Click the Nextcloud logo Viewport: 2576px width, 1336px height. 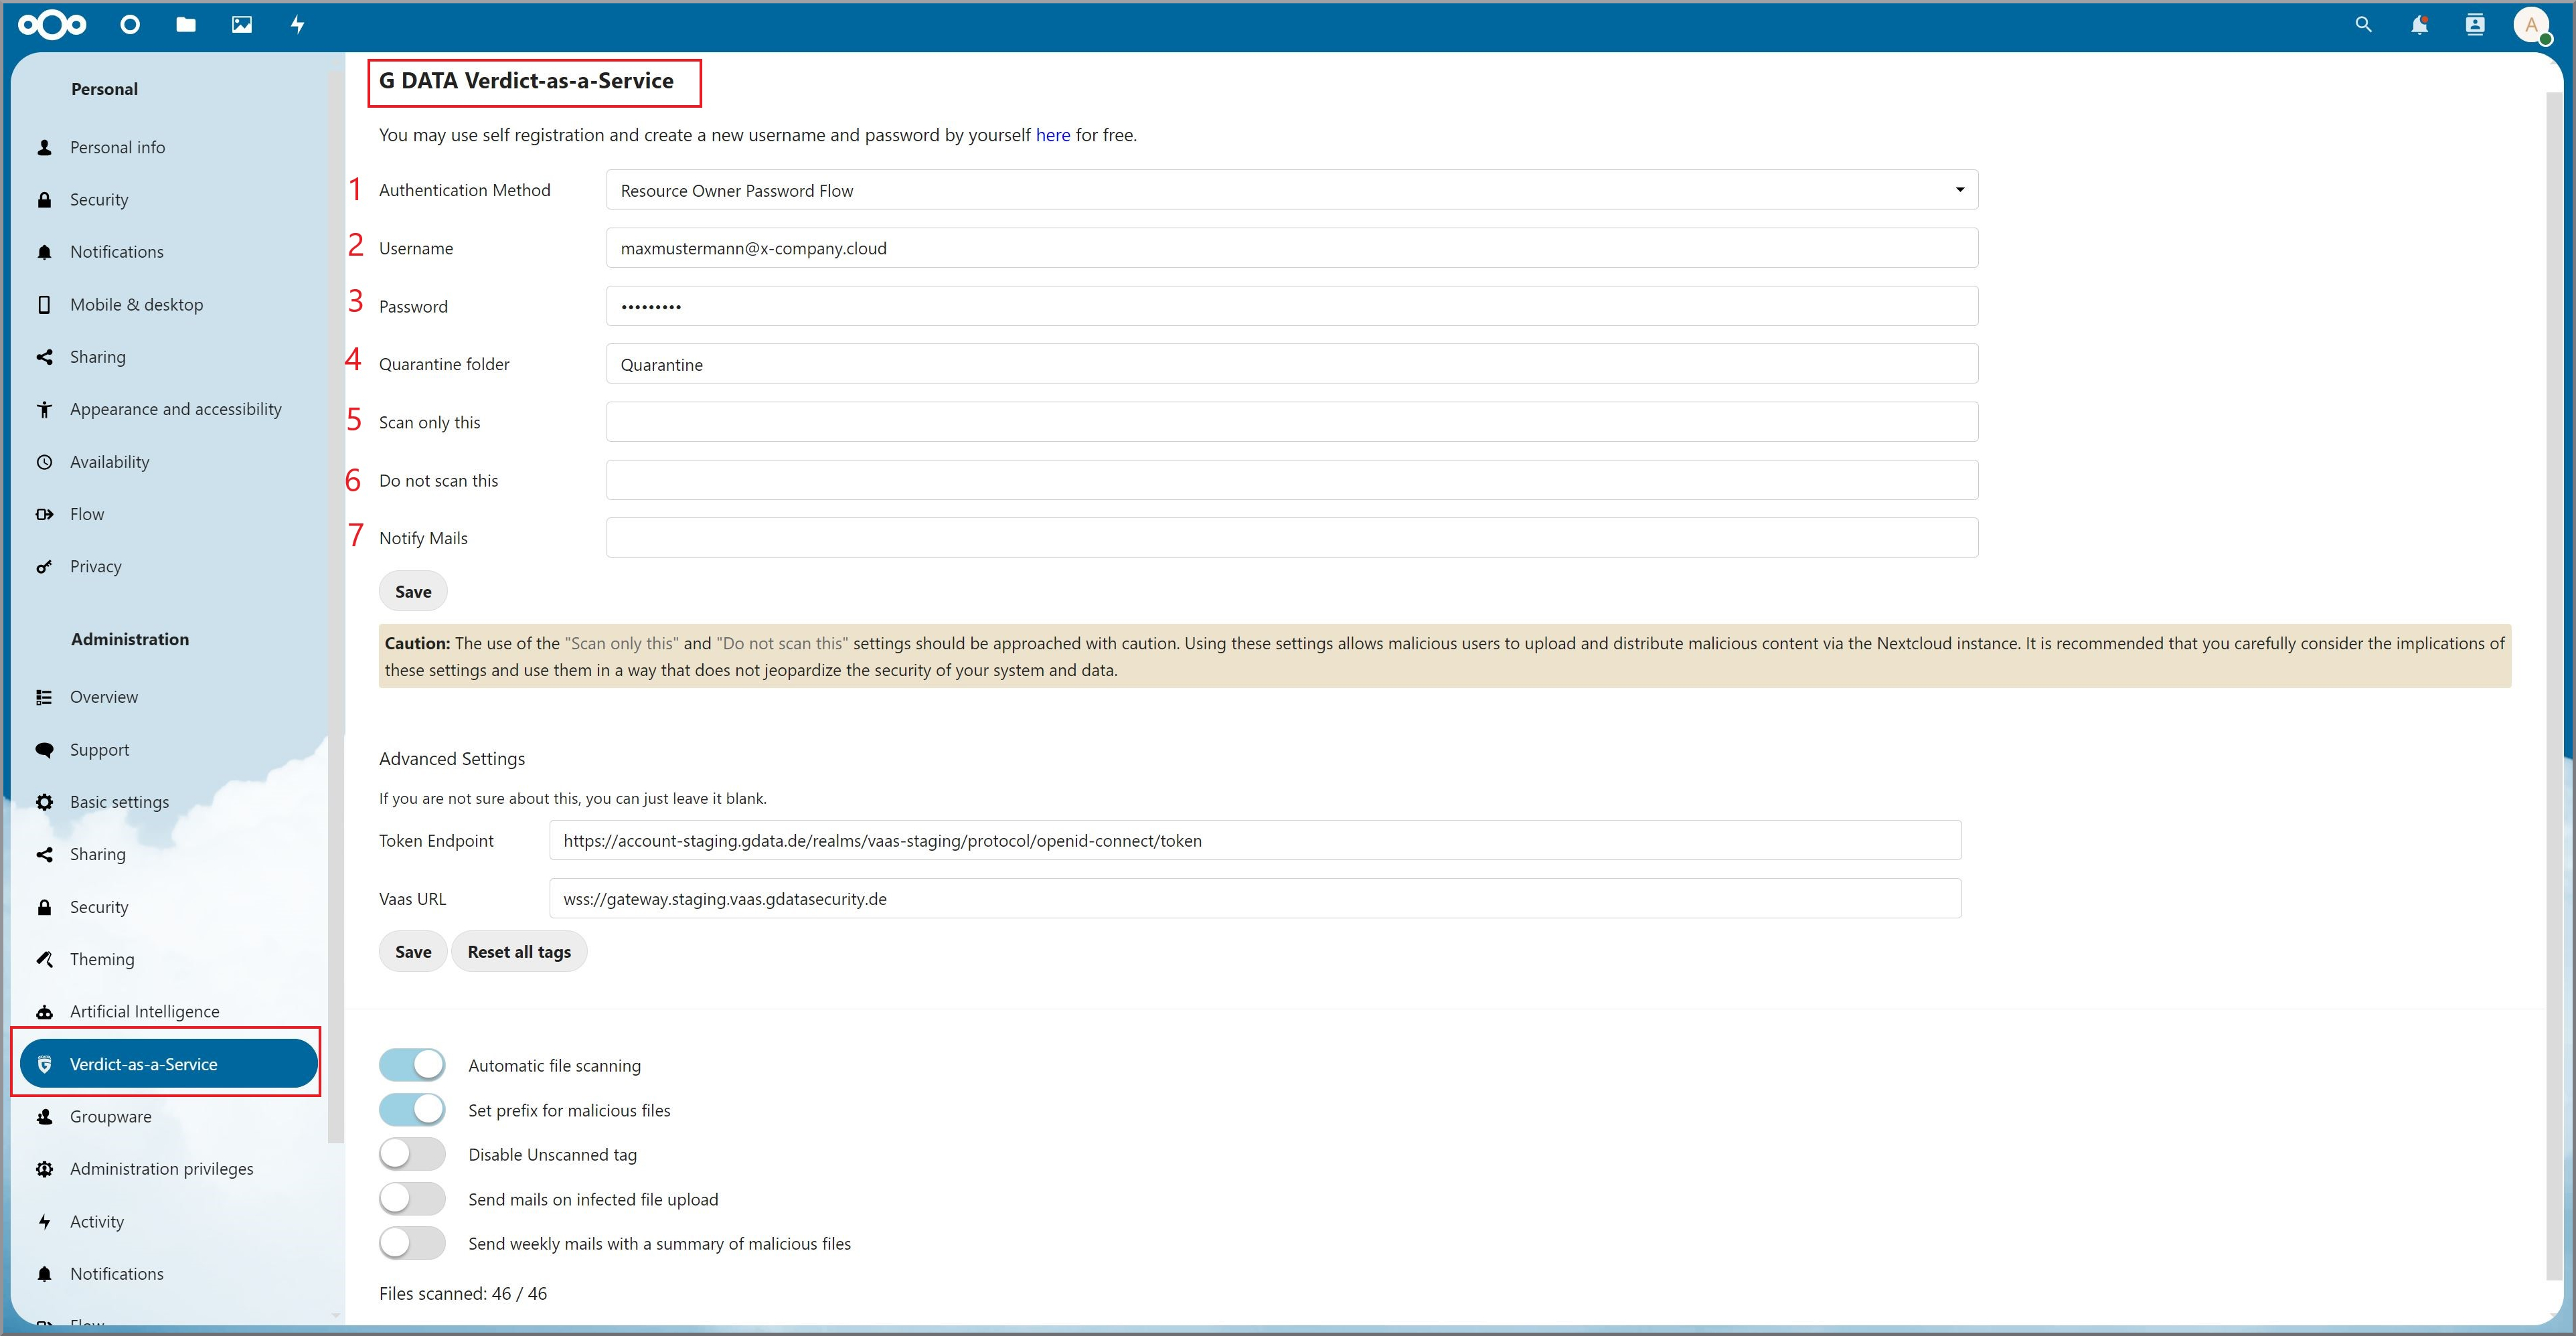(53, 25)
